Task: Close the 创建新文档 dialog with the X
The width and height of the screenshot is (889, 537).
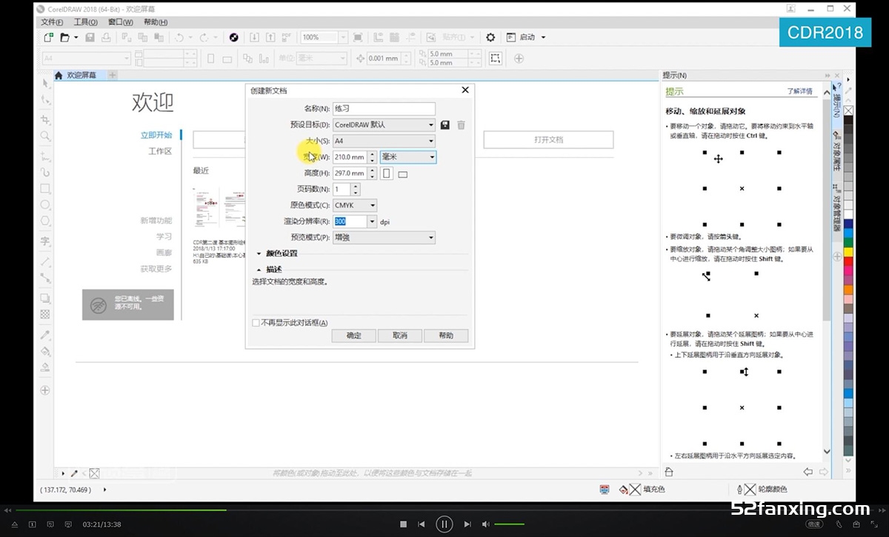Action: click(465, 90)
